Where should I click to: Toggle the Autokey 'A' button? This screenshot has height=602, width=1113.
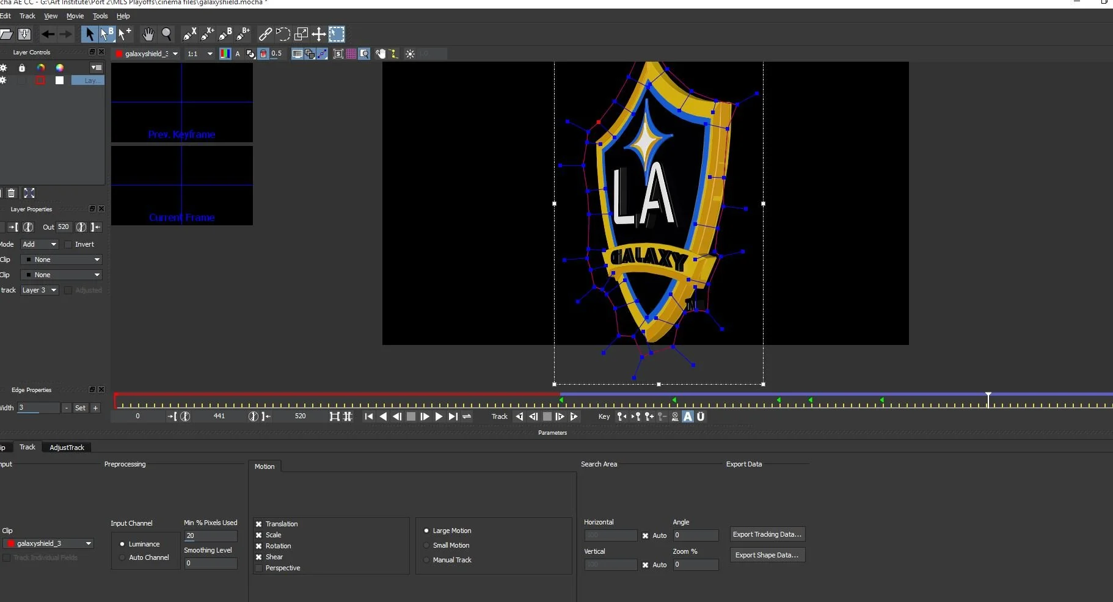click(x=688, y=416)
